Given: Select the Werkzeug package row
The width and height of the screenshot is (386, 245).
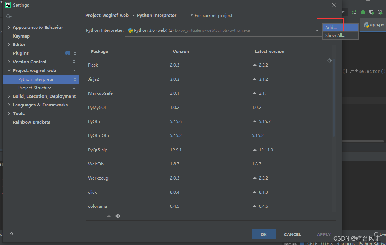Looking at the screenshot, I should click(209, 178).
